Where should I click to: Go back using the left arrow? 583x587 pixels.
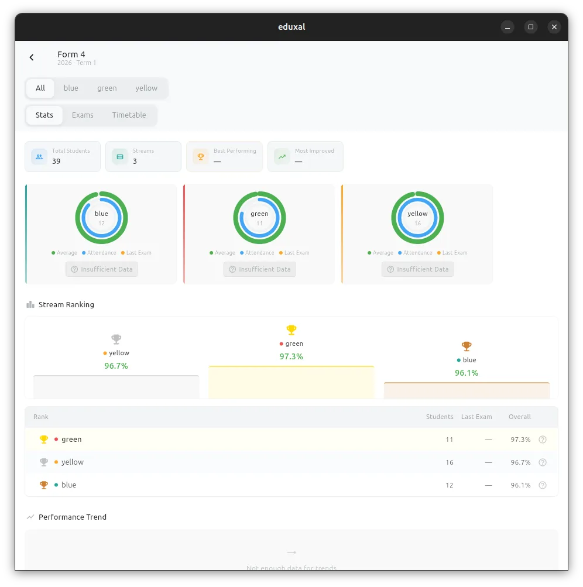[31, 57]
